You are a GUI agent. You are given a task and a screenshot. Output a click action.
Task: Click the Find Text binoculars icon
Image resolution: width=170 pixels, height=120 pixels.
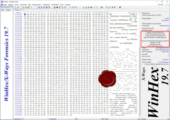pos(54,7)
